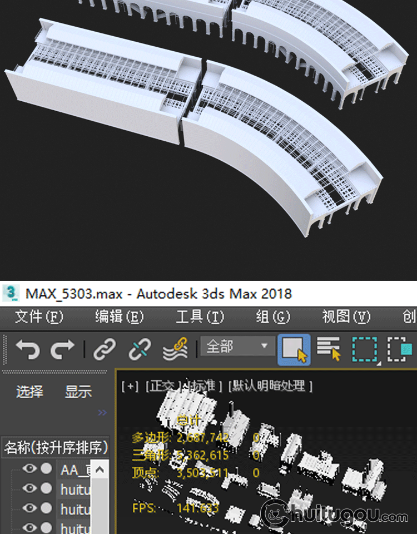Click the 三角形: 5,362,615 statistic
The height and width of the screenshot is (534, 417).
click(x=180, y=456)
